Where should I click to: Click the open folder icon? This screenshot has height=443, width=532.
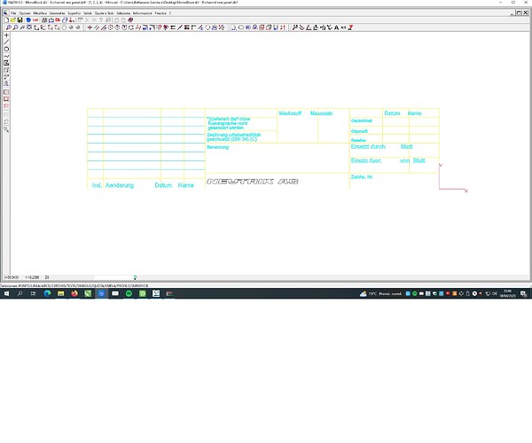point(13,20)
